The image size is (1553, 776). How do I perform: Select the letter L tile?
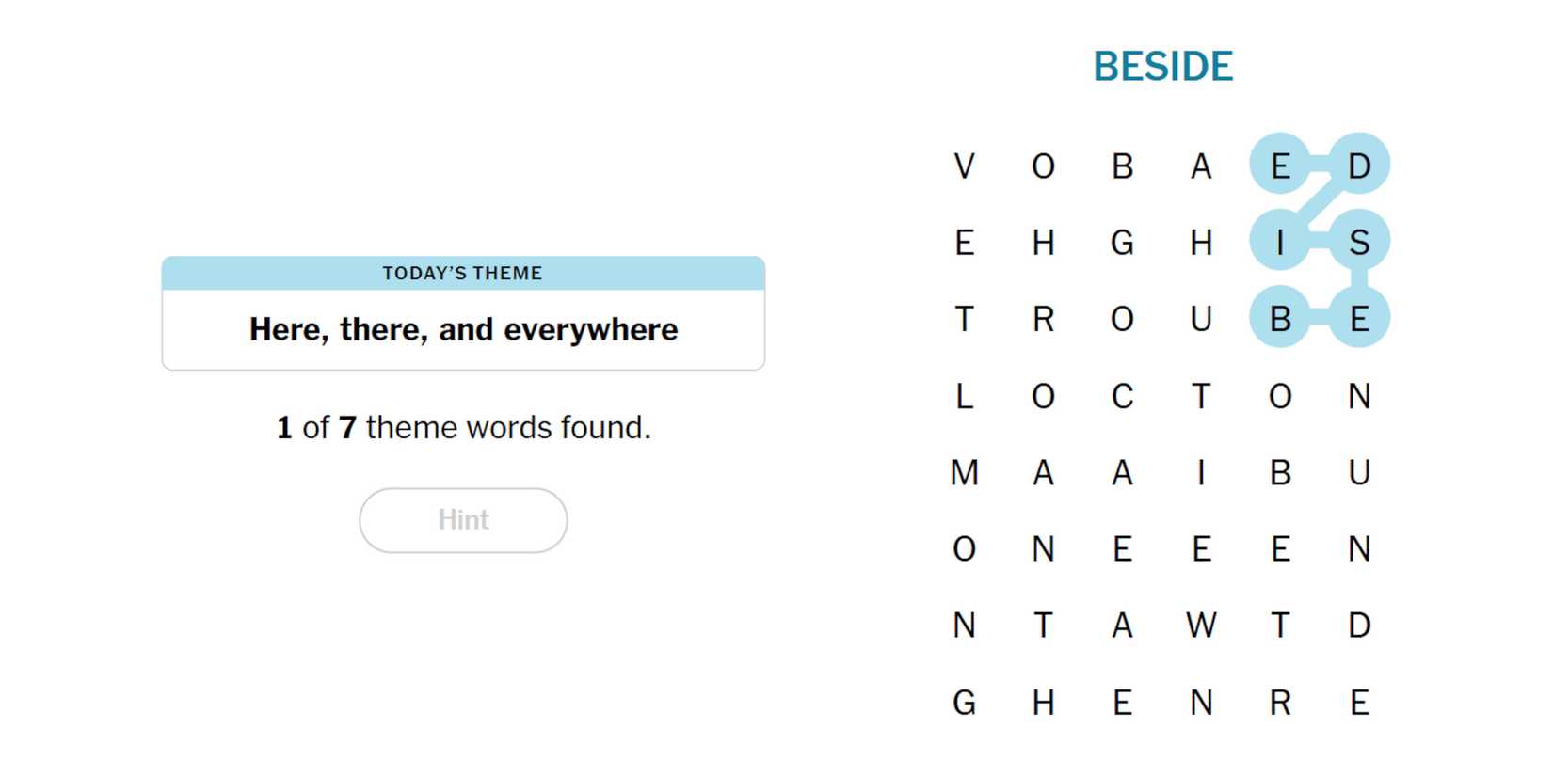coord(964,396)
